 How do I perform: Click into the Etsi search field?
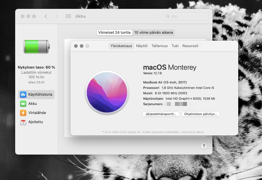pos(186,16)
